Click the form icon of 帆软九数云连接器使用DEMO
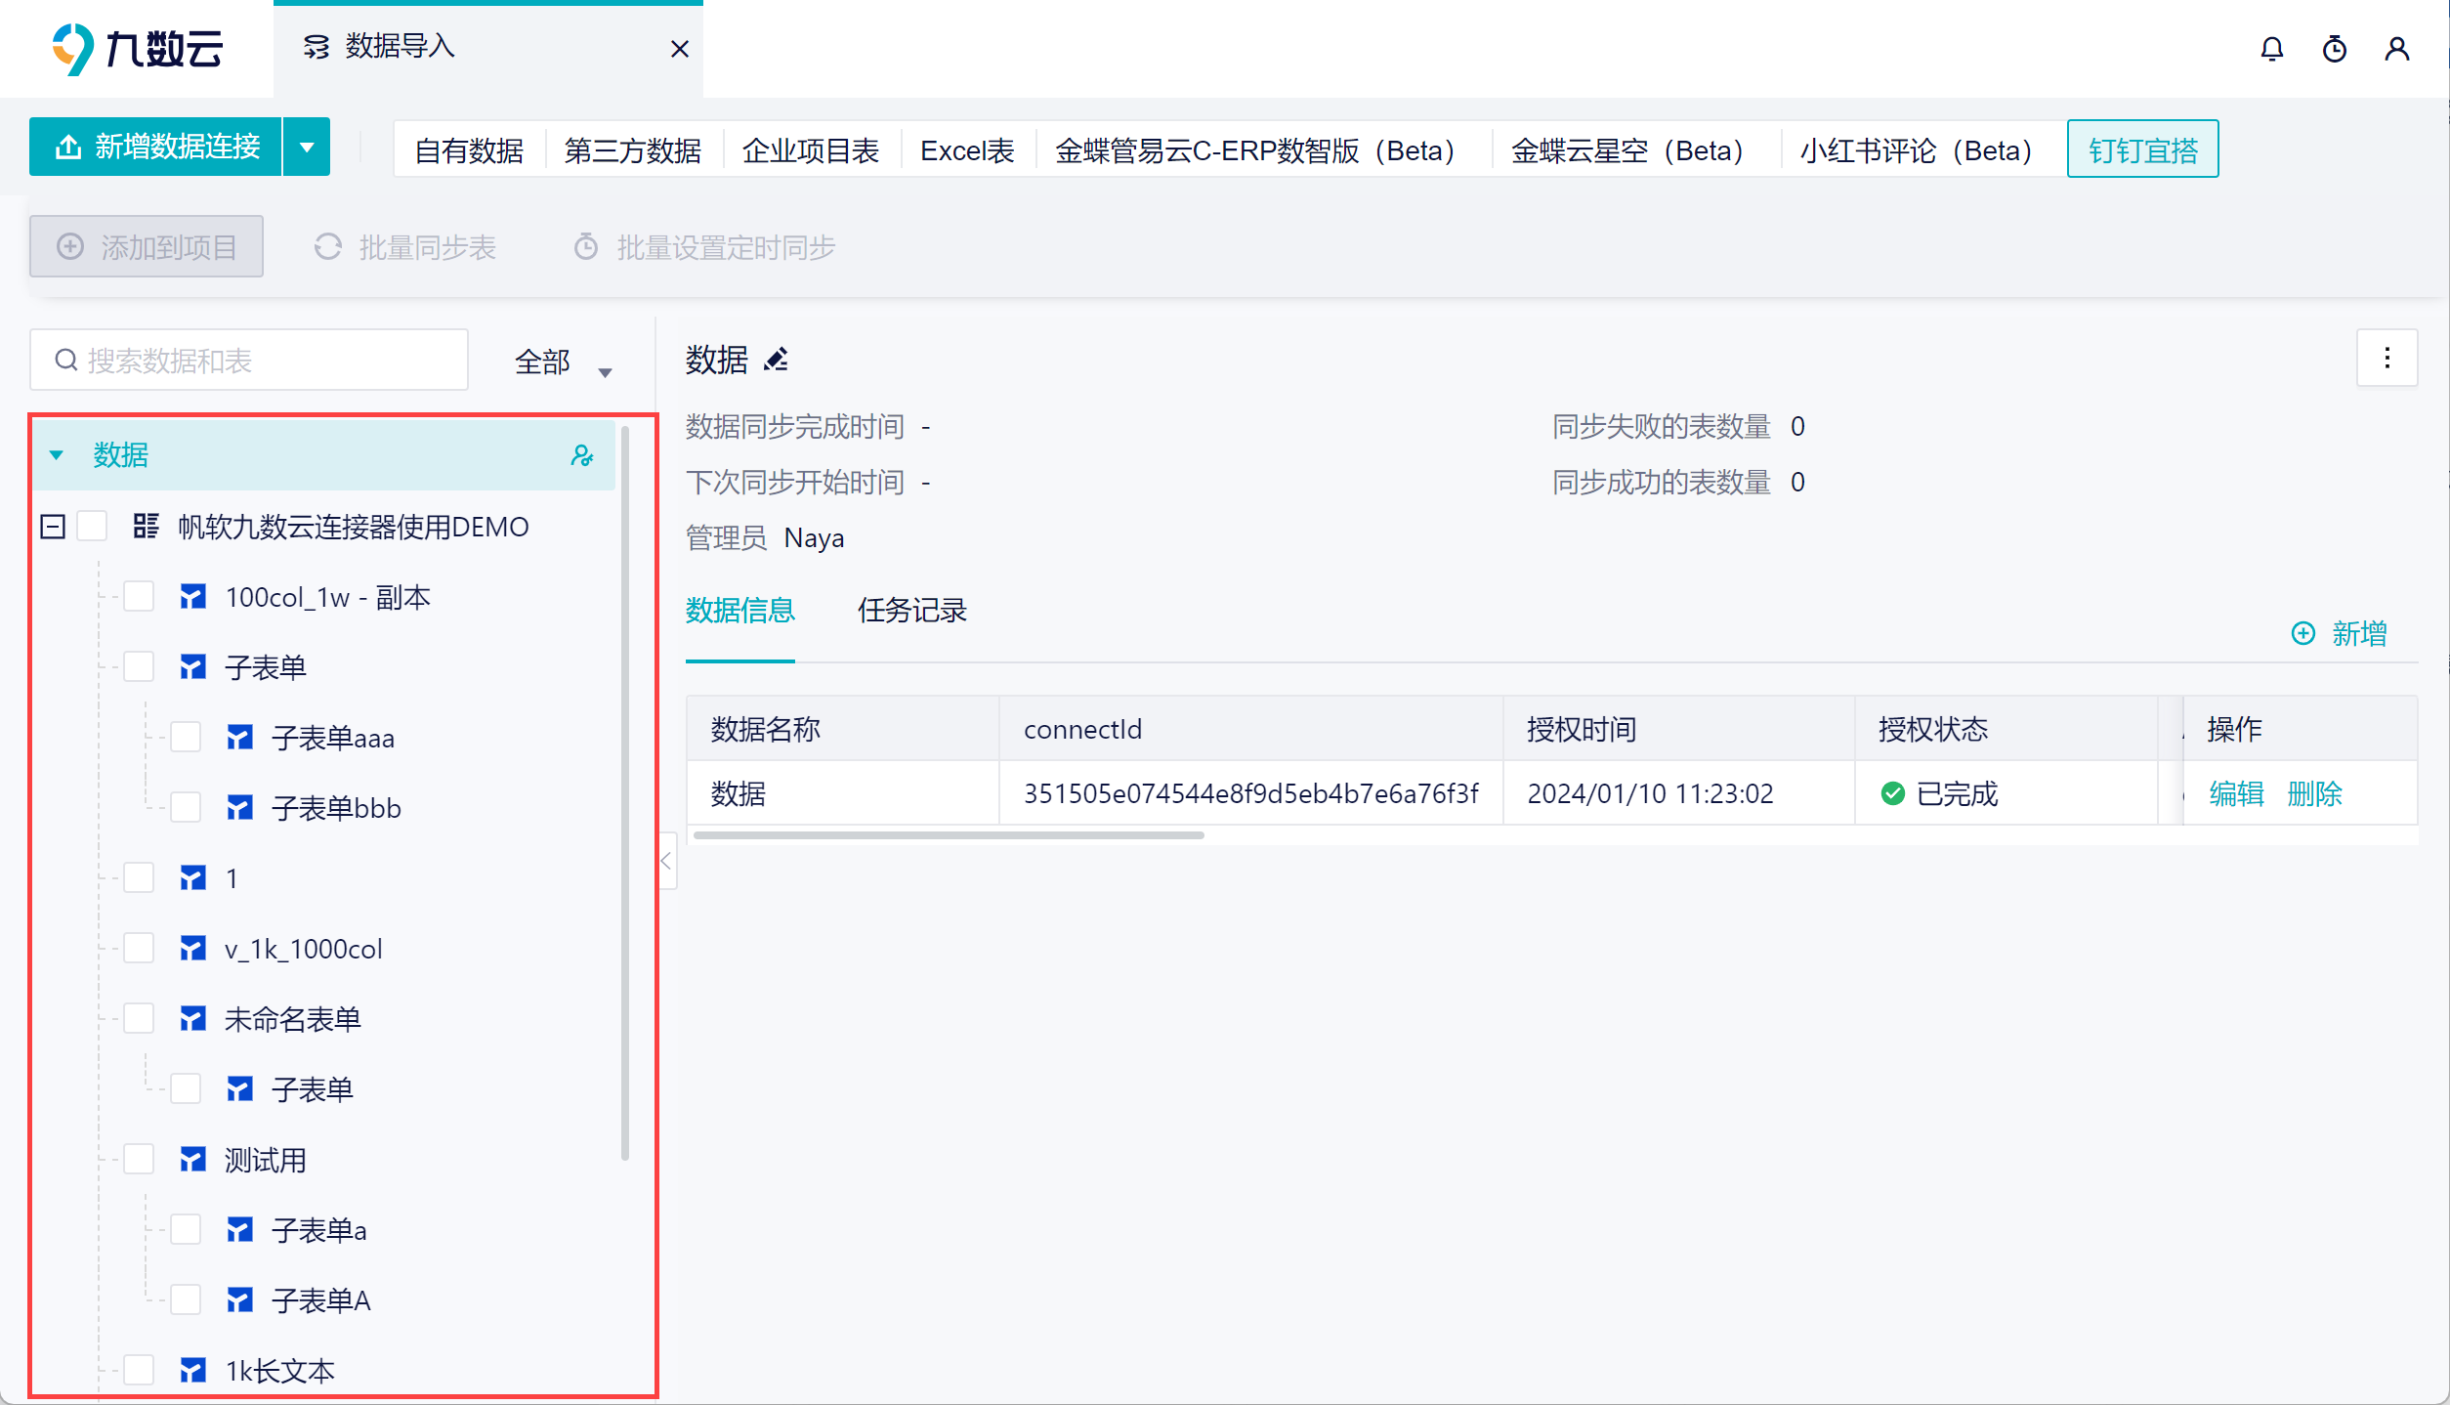The image size is (2450, 1405). (x=147, y=527)
